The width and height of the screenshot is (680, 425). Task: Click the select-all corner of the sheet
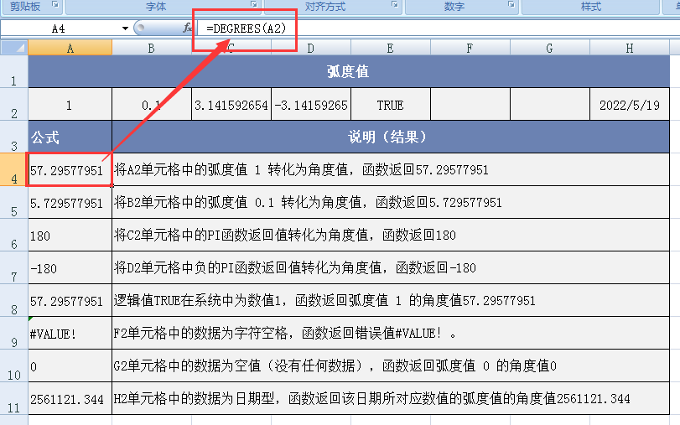(14, 47)
